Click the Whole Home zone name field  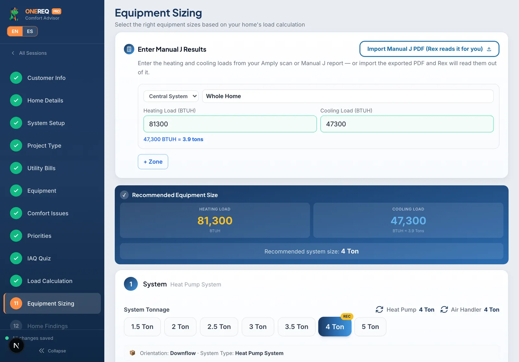(x=348, y=96)
